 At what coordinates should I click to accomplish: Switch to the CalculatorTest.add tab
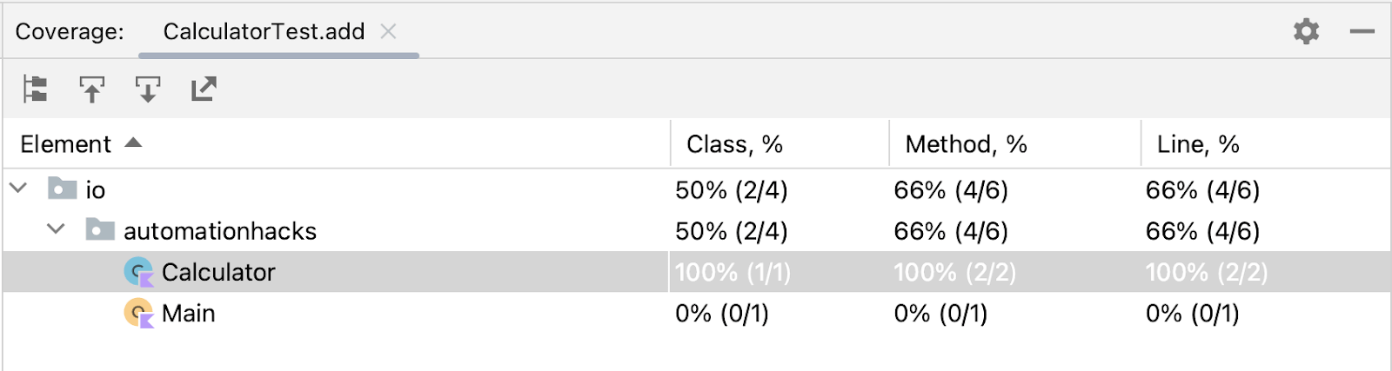coord(264,32)
